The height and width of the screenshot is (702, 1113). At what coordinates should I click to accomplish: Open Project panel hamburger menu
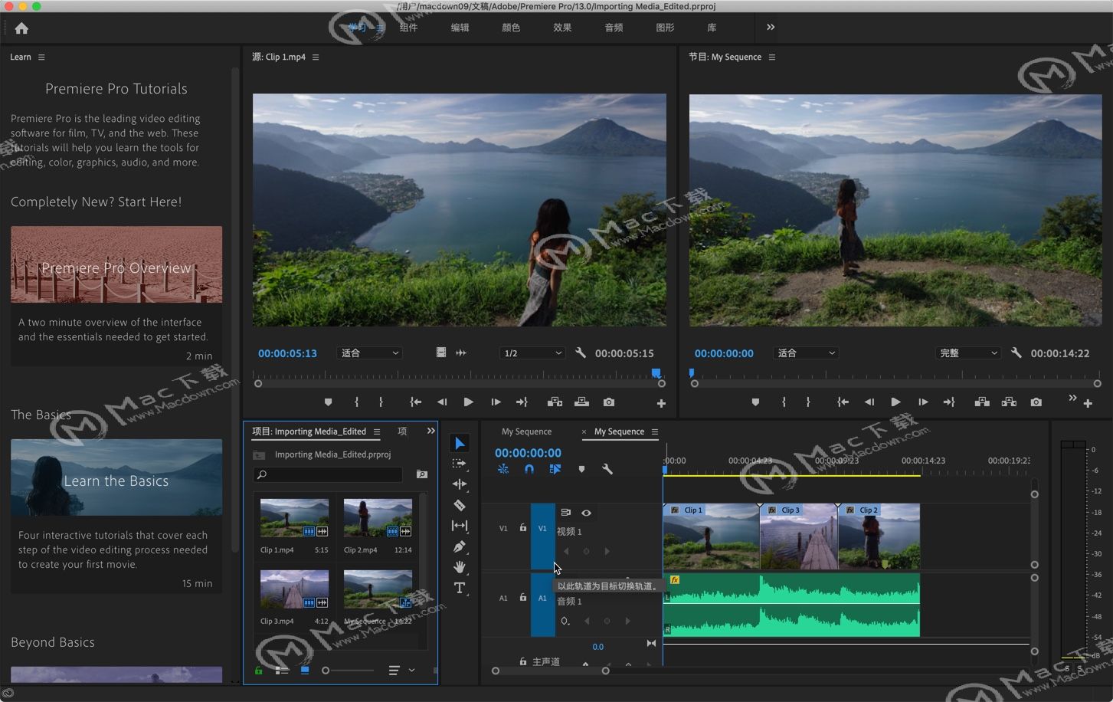tap(377, 431)
